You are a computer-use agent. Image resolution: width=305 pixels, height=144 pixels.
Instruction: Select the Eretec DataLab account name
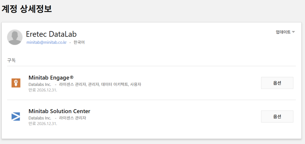[x=51, y=34]
